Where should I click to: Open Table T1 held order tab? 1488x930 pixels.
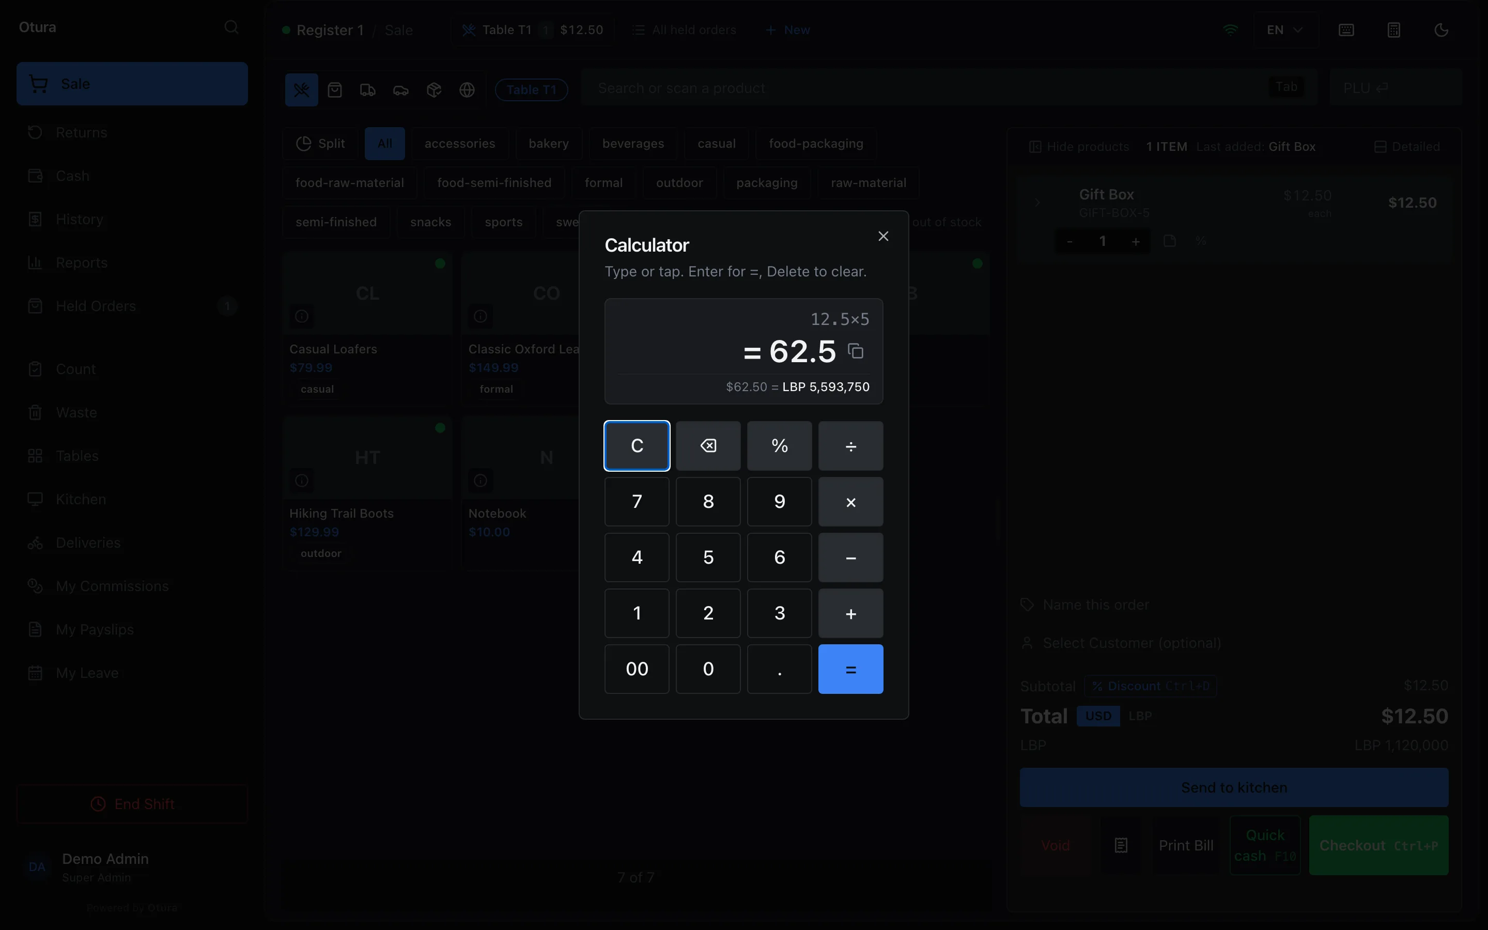[533, 30]
